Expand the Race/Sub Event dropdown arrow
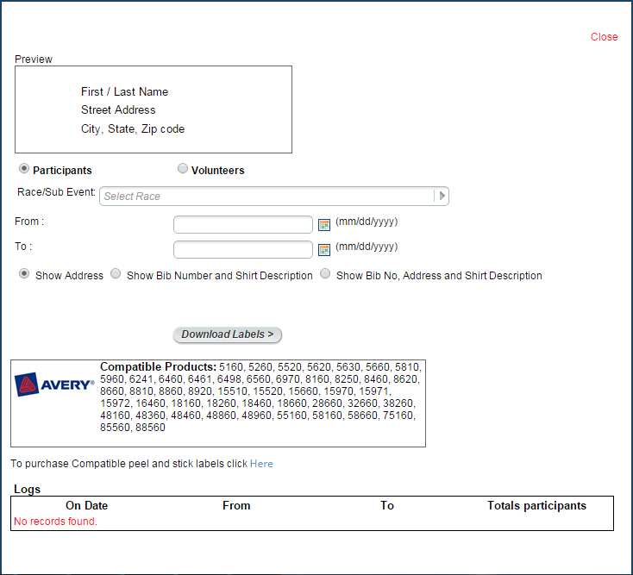 click(442, 197)
